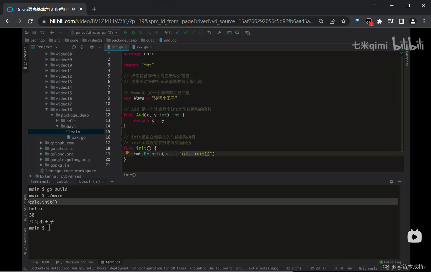Collapse the package_demo folder arrow
Image resolution: width=431 pixels, height=272 pixels.
(x=52, y=115)
